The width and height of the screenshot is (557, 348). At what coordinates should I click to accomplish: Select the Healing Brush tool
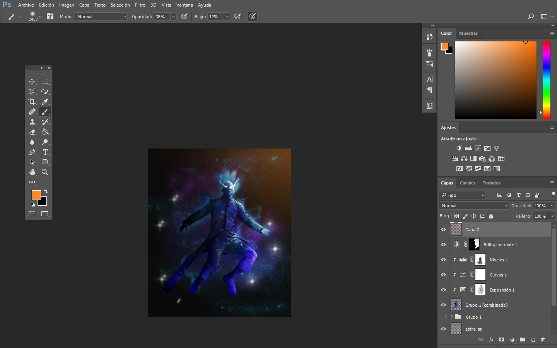click(32, 112)
